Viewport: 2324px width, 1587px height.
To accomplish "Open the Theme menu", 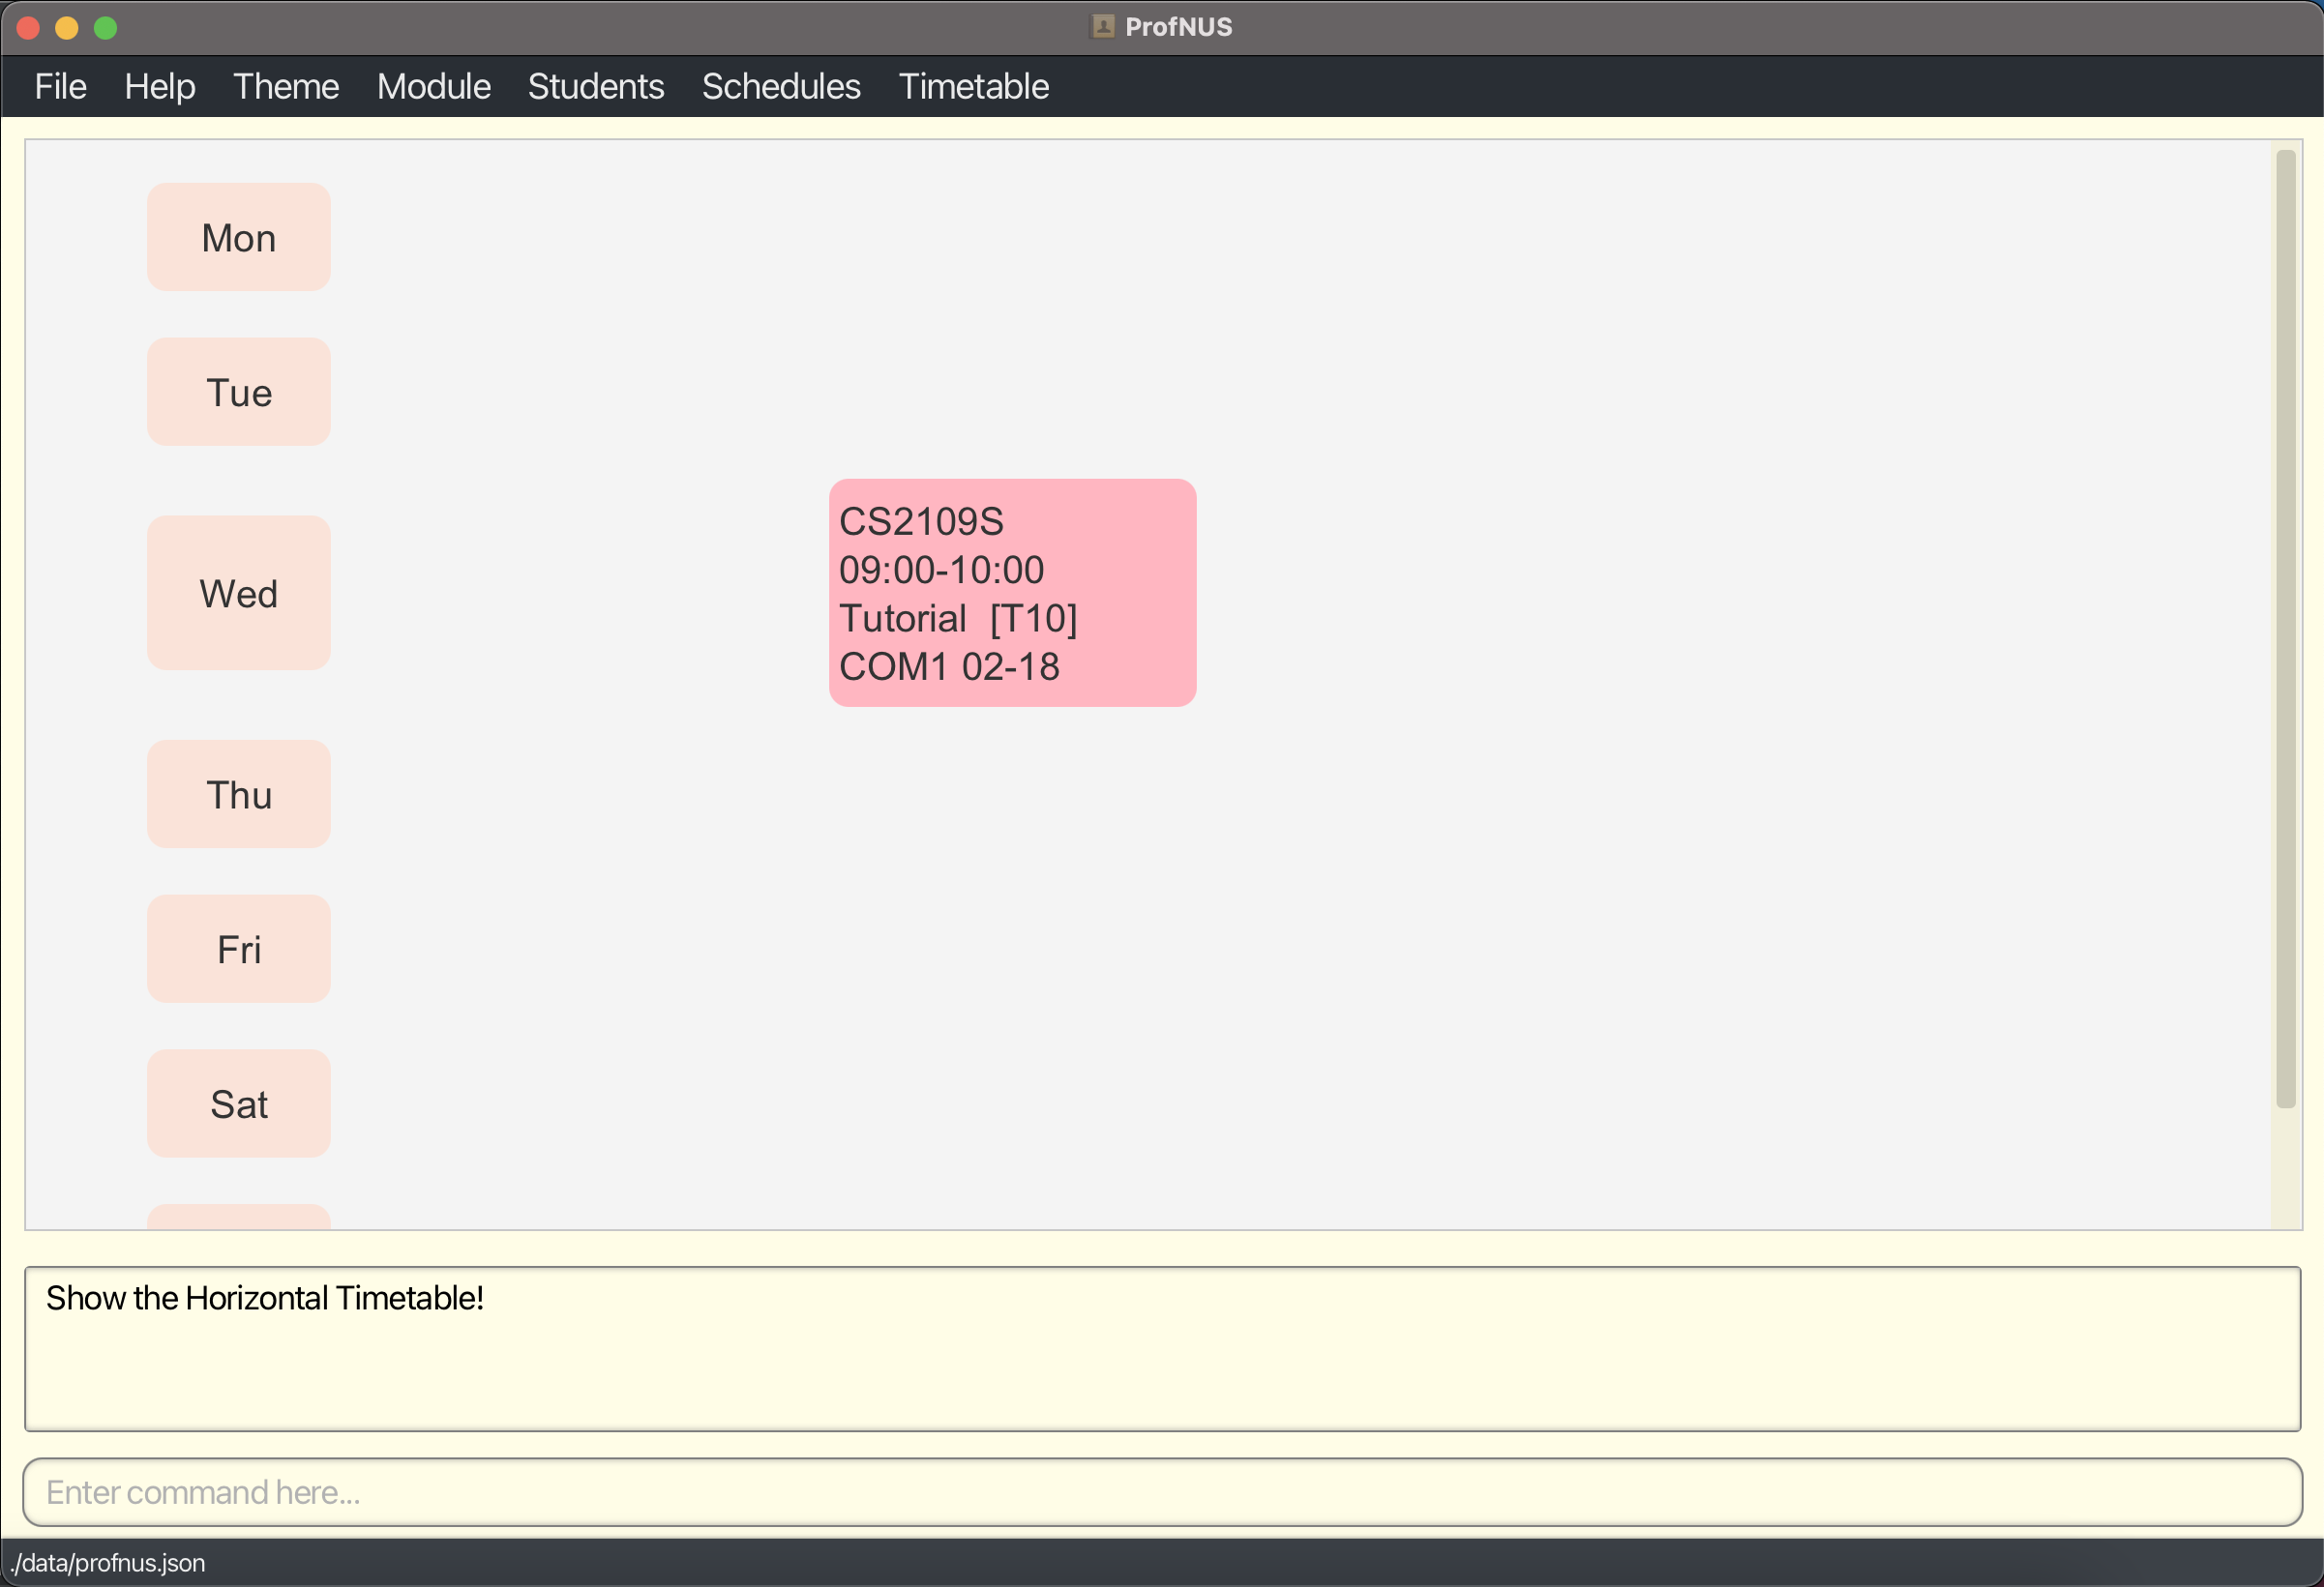I will coord(286,86).
